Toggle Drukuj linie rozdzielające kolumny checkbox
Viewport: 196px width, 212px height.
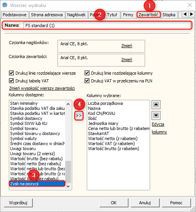point(87,73)
